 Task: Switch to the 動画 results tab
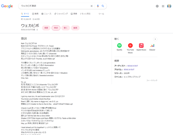(x=35, y=14)
